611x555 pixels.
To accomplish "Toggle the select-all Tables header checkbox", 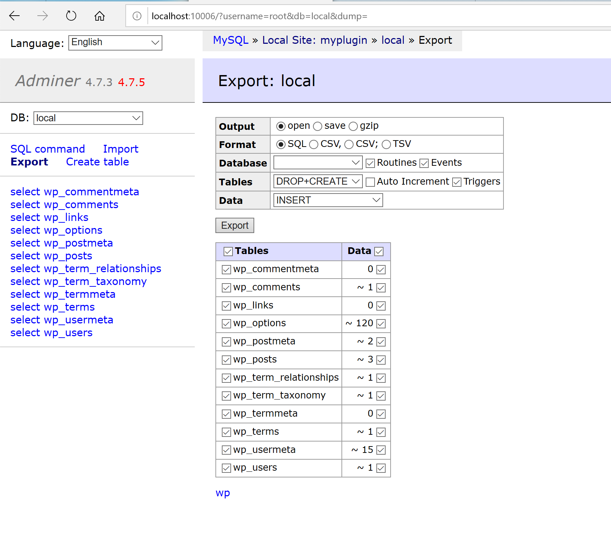I will pyautogui.click(x=228, y=252).
